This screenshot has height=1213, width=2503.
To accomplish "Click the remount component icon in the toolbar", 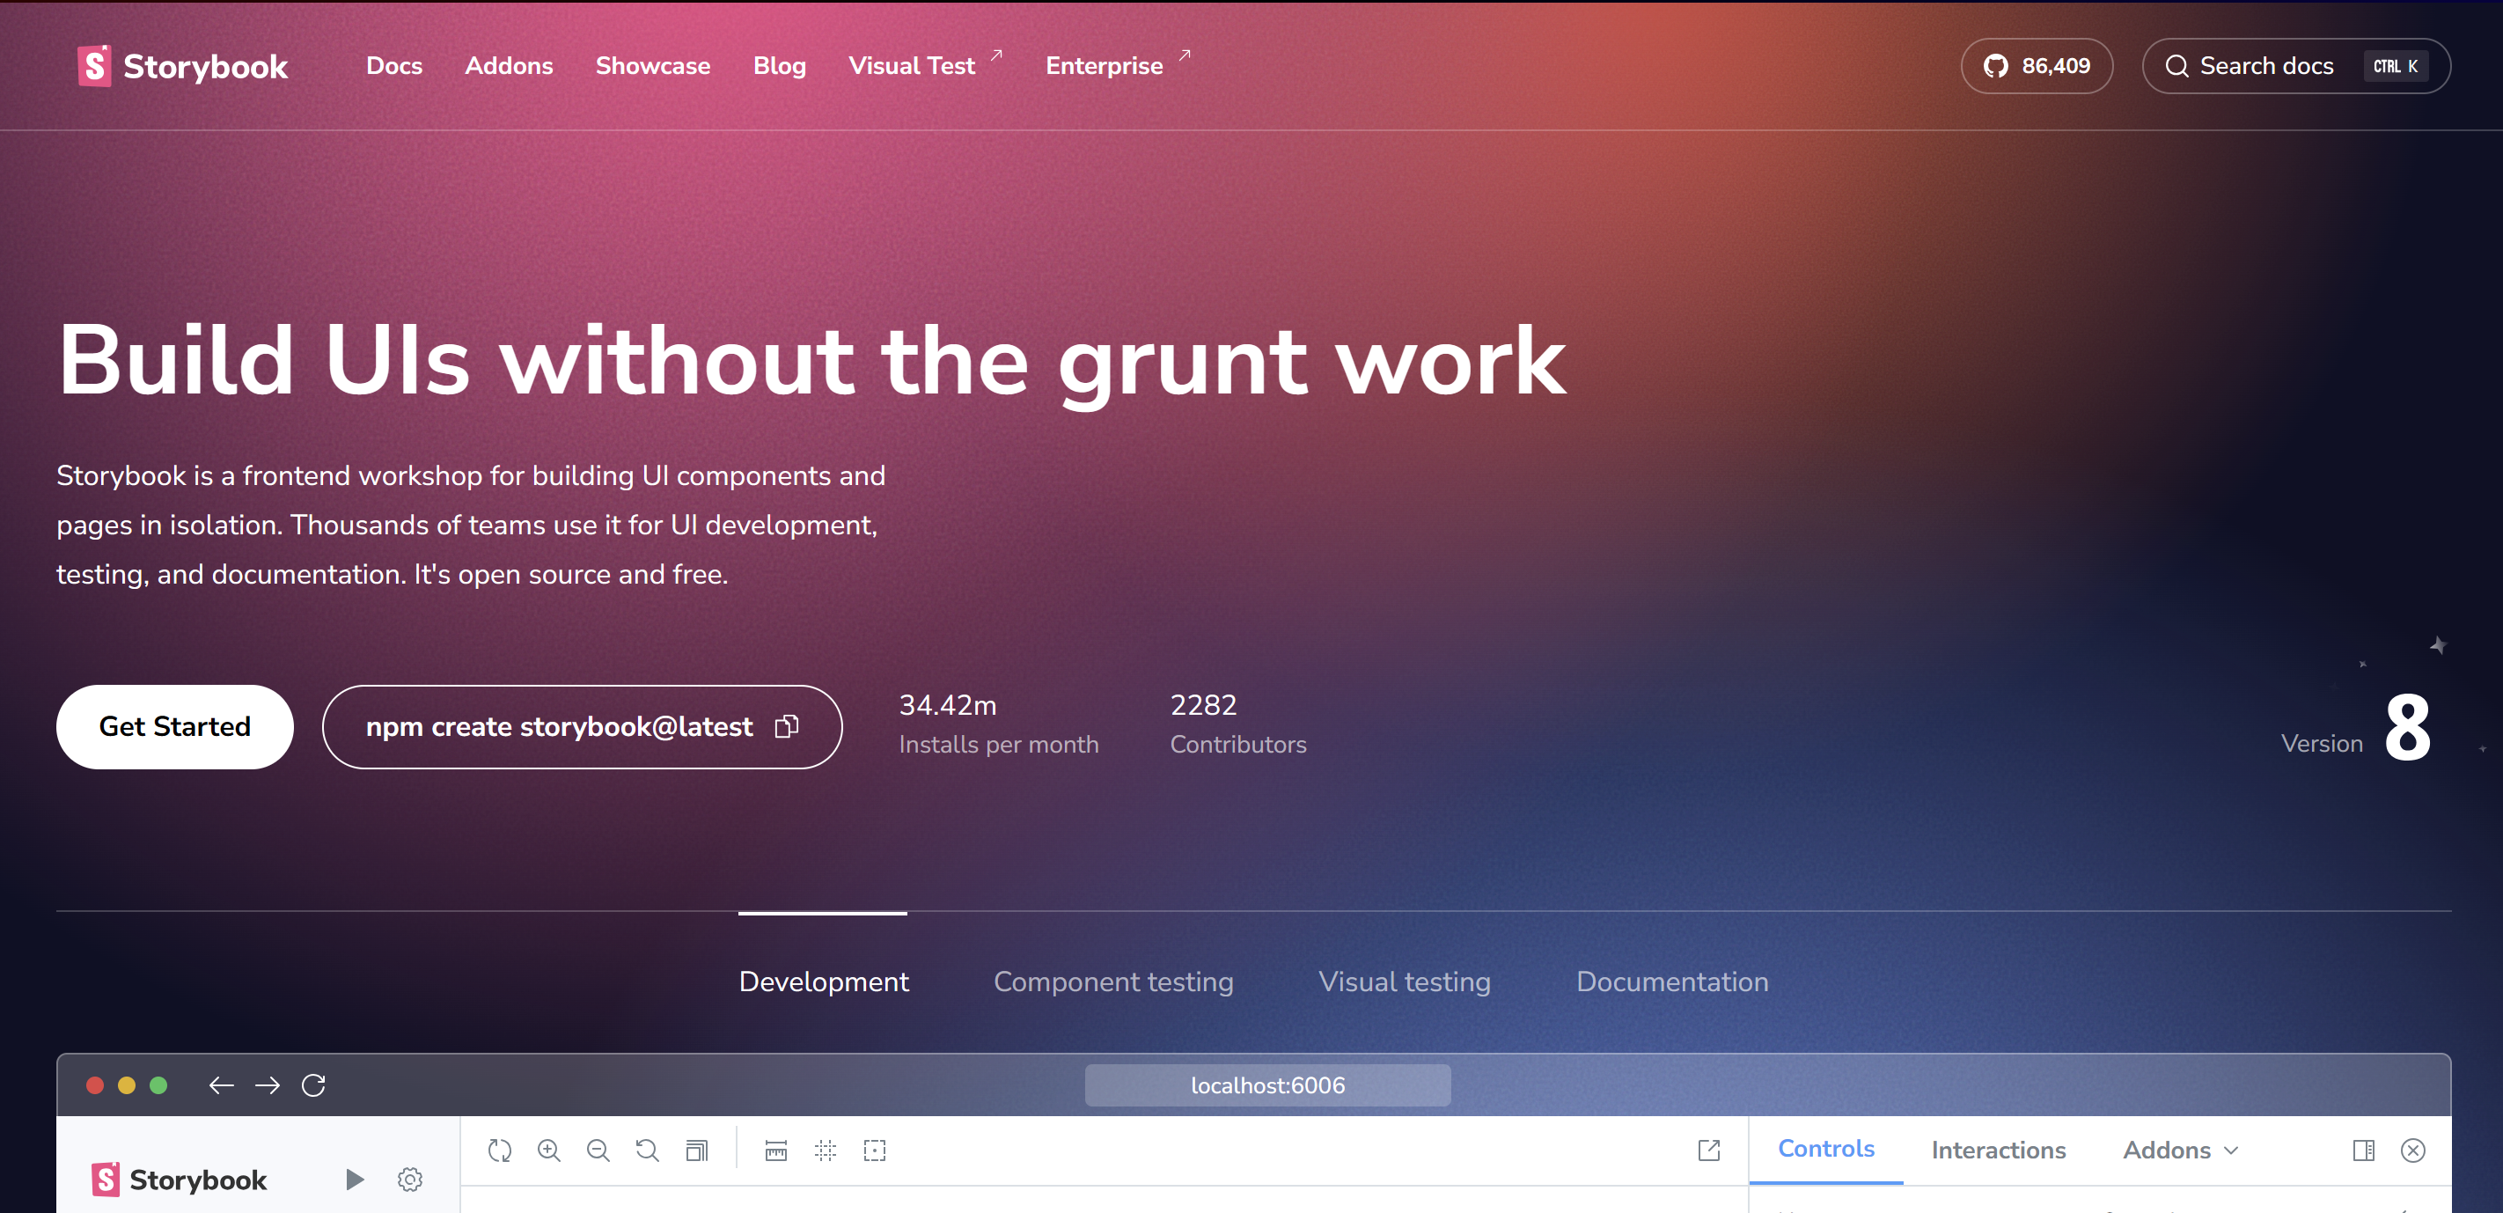I will [x=499, y=1150].
